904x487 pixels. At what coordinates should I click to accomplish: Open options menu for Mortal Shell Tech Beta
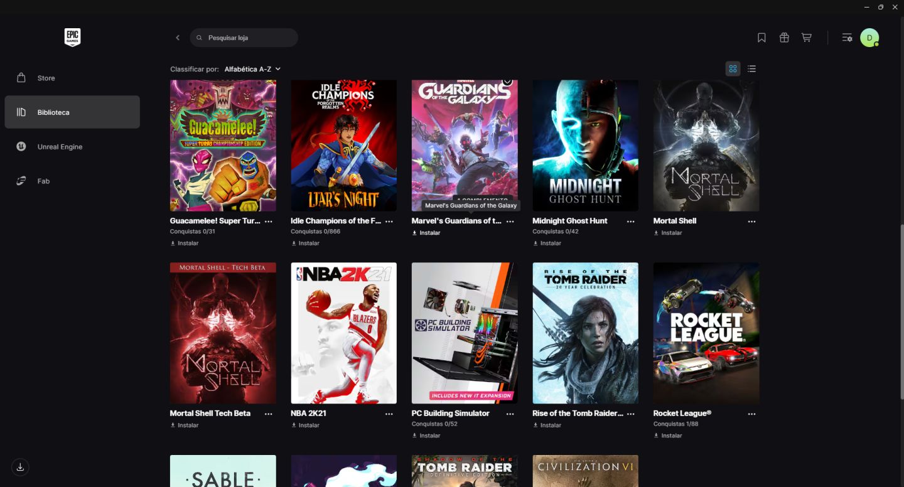coord(269,414)
